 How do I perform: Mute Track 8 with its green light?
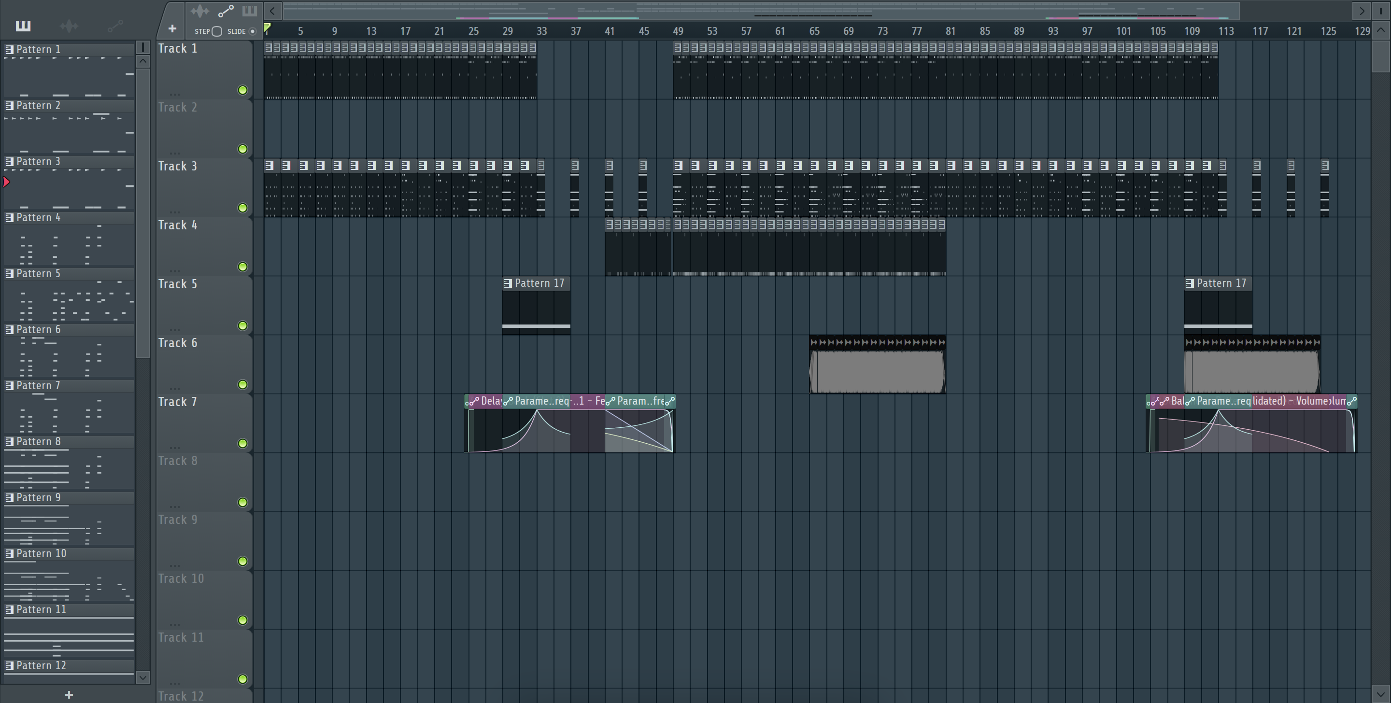pyautogui.click(x=242, y=502)
